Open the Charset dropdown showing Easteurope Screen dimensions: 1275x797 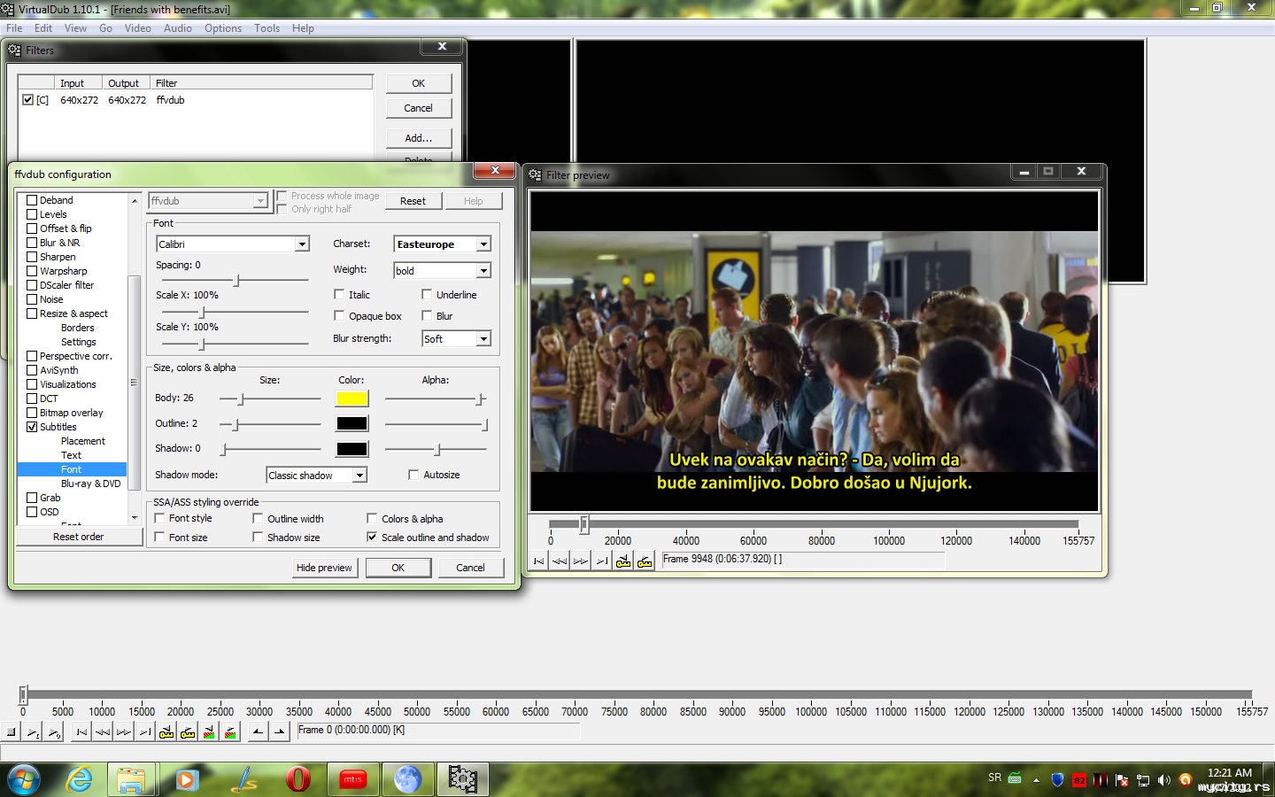tap(483, 244)
